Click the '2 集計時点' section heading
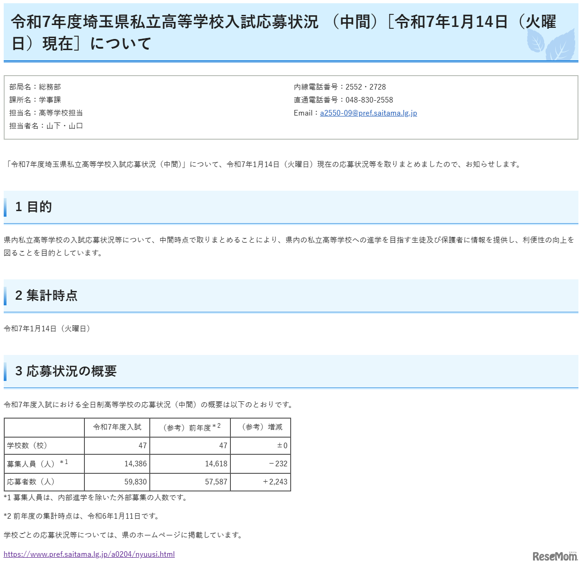This screenshot has height=567, width=584. click(46, 296)
